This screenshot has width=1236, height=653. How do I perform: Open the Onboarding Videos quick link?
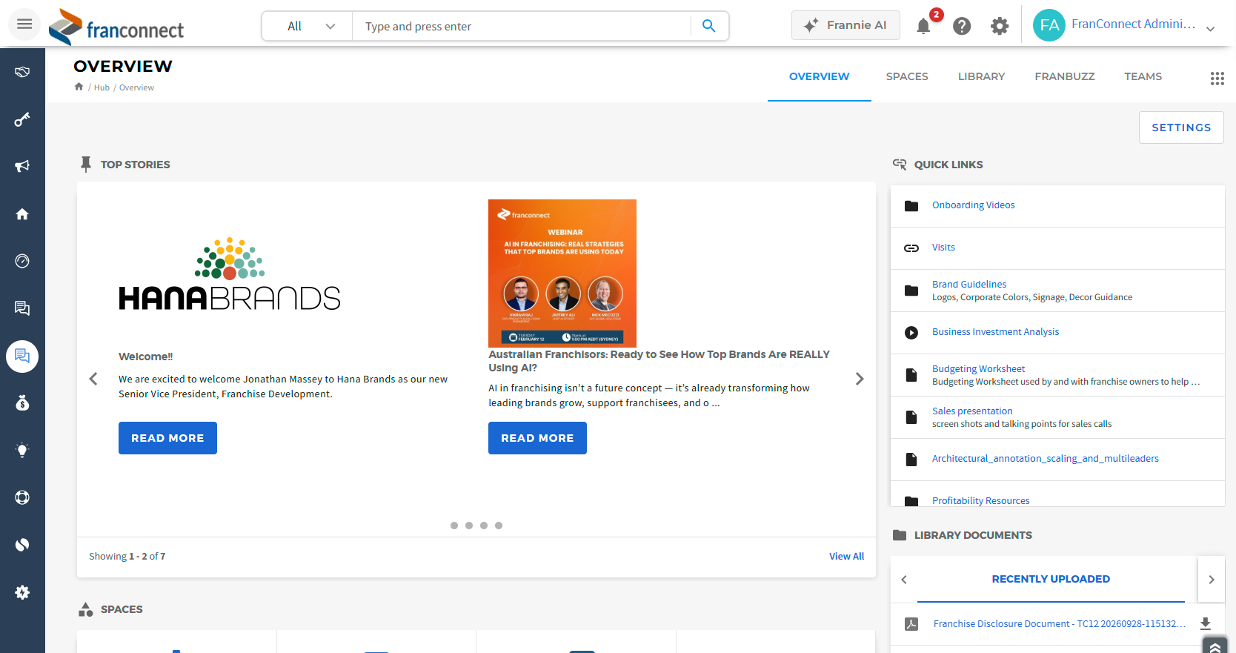pos(974,205)
